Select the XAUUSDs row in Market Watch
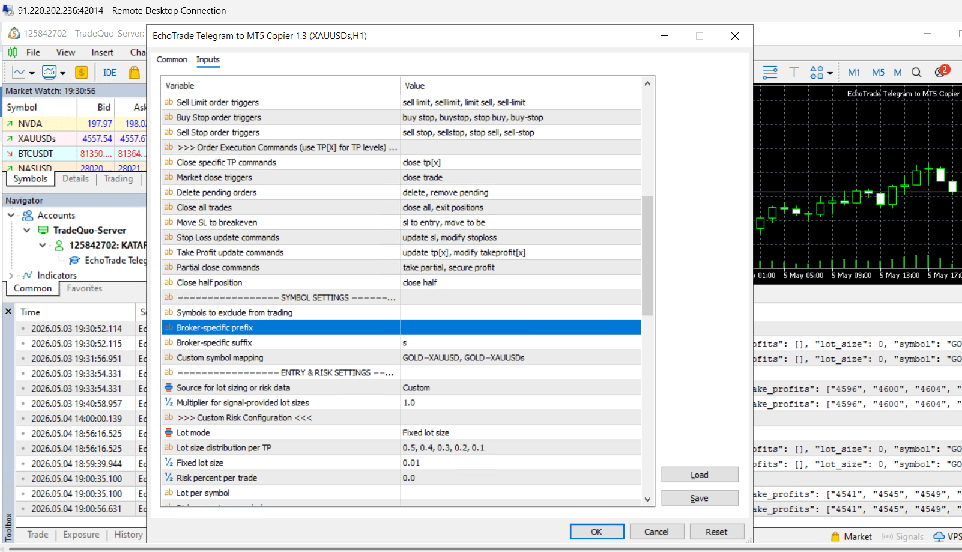Image resolution: width=962 pixels, height=552 pixels. click(x=75, y=138)
